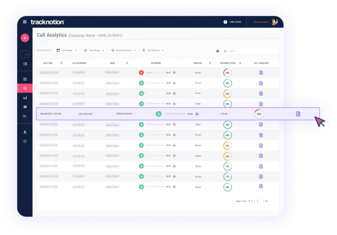The height and width of the screenshot is (235, 337).
Task: Sort by the Duration column
Action: coord(210,63)
